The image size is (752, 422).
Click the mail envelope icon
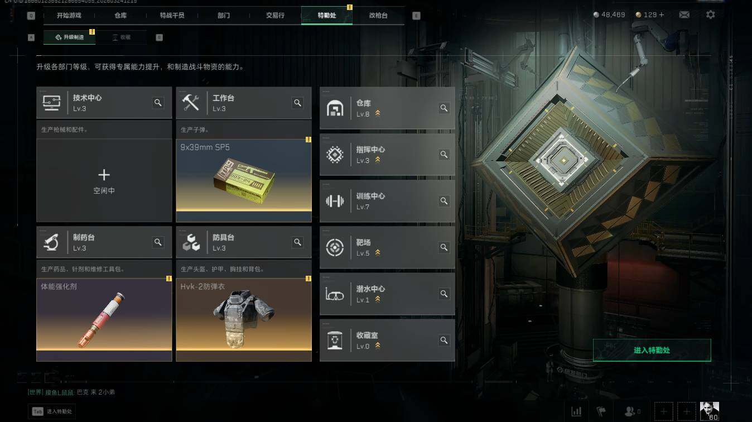click(x=684, y=15)
